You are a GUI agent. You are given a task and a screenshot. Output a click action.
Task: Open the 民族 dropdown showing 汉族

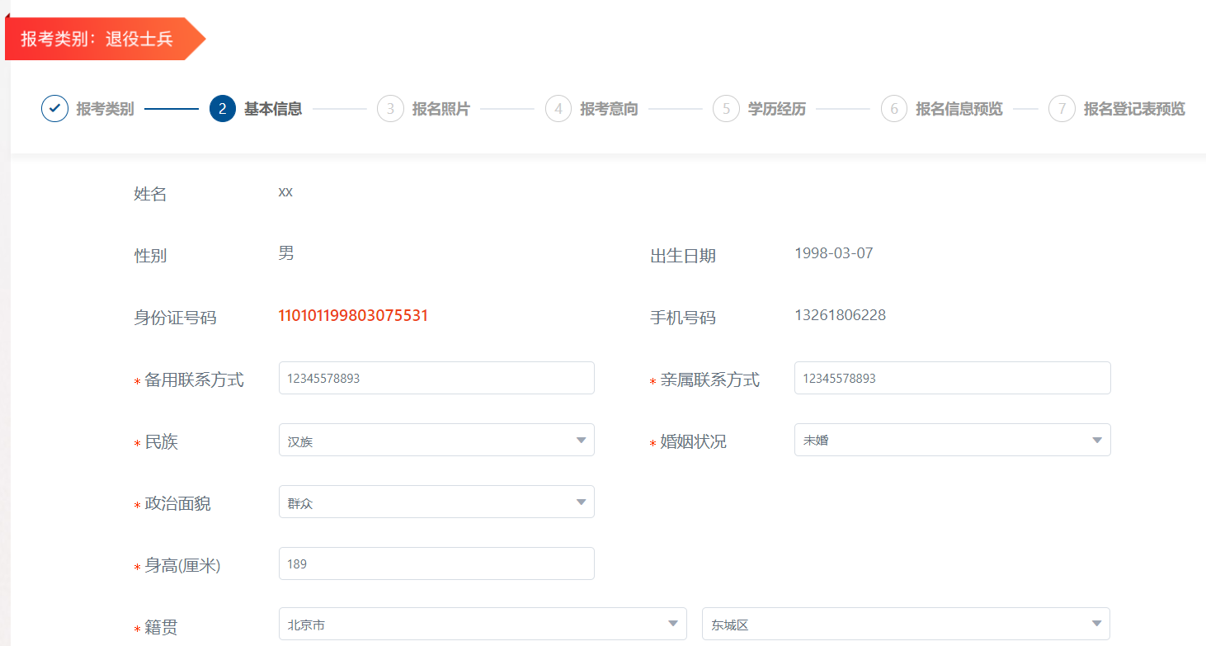point(436,441)
